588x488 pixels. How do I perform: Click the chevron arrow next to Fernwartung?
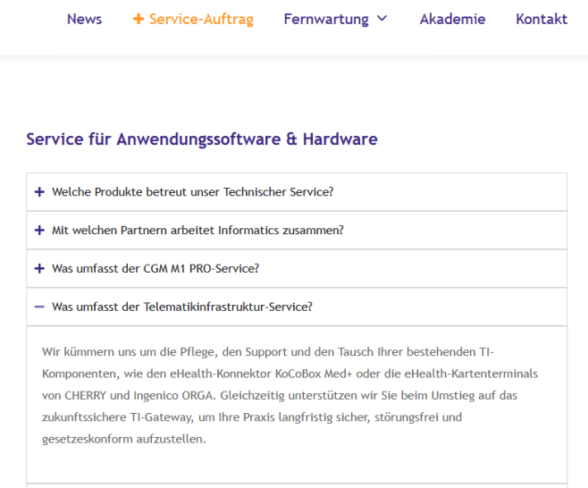[382, 19]
